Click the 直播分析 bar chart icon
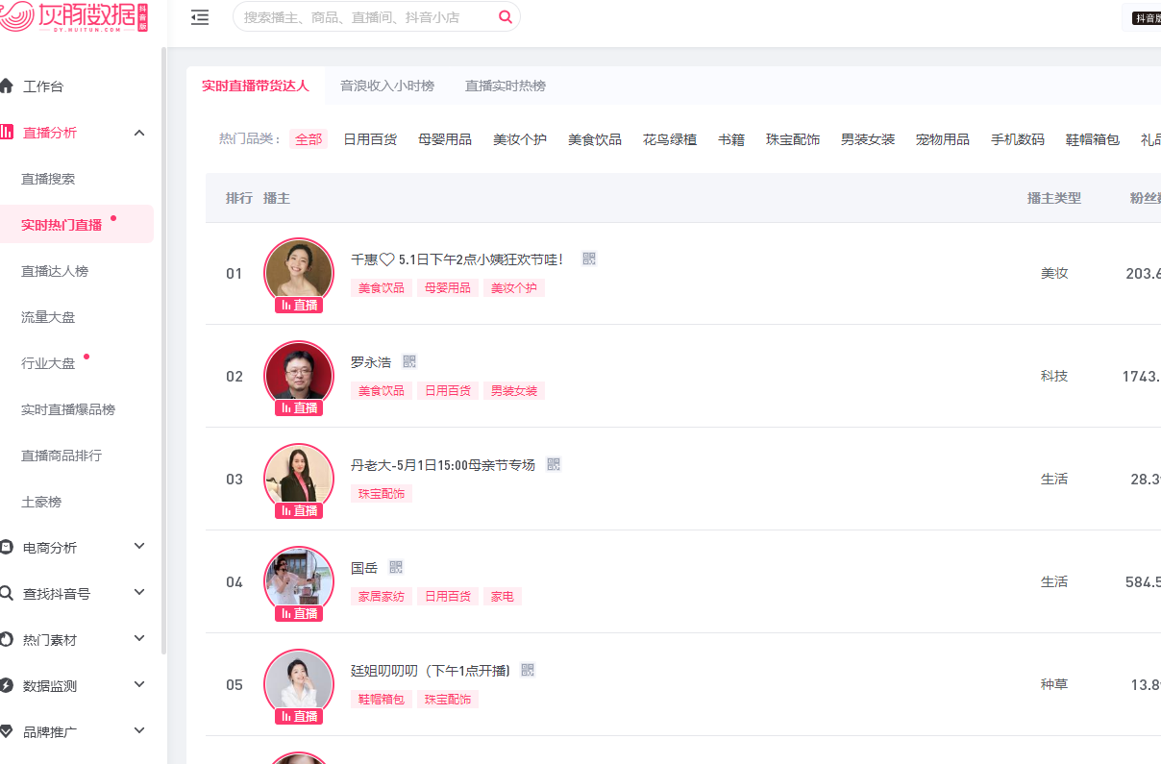Screen dimensions: 1161x764 tap(7, 133)
